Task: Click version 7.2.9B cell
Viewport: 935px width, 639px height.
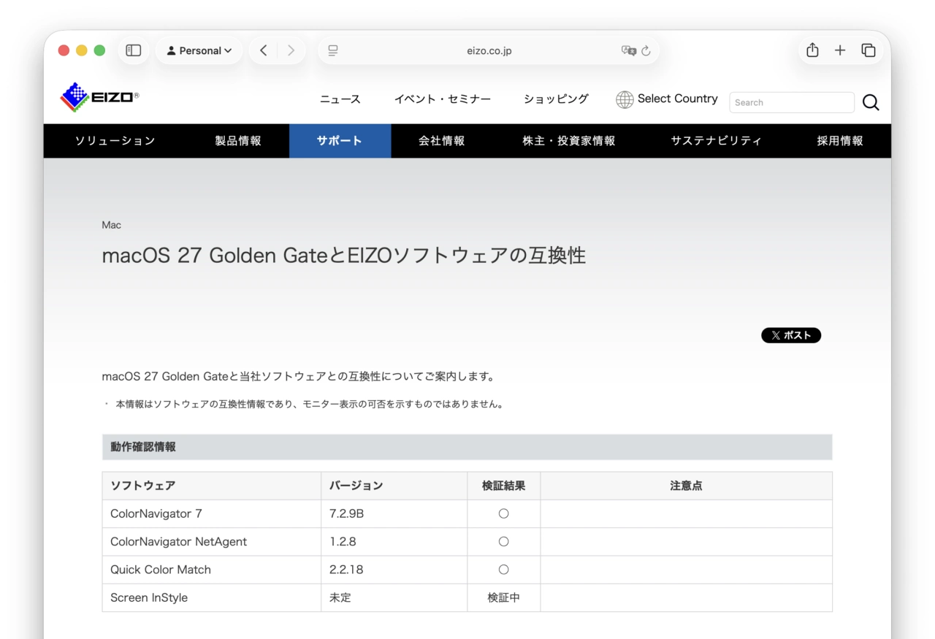Action: point(394,513)
